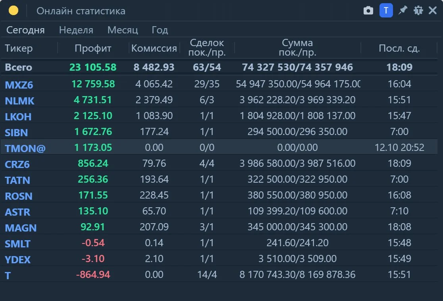
Task: Switch to the Неделя tab
Action: point(76,30)
